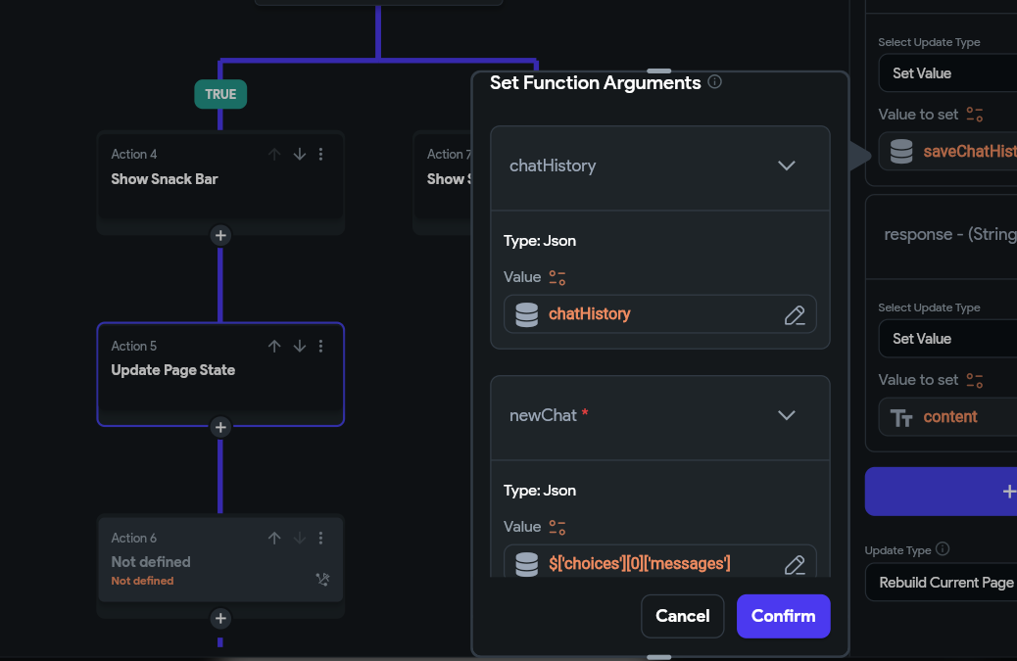Open variable settings icon beside newChat Value
1017x661 pixels.
[557, 528]
